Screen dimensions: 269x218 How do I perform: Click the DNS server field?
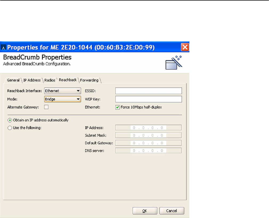148,150
